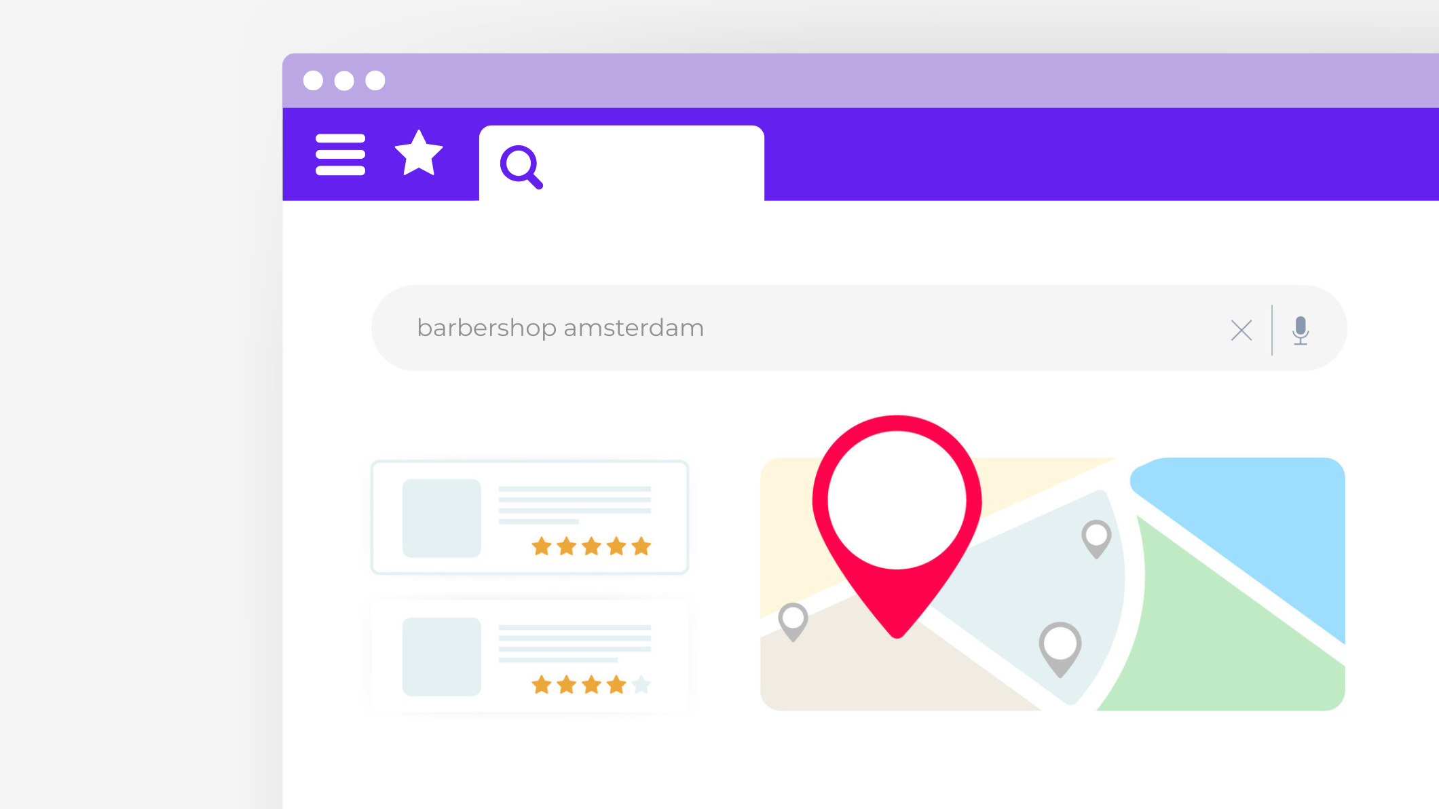The height and width of the screenshot is (809, 1439).
Task: Clear the search with the X icon
Action: click(1241, 331)
